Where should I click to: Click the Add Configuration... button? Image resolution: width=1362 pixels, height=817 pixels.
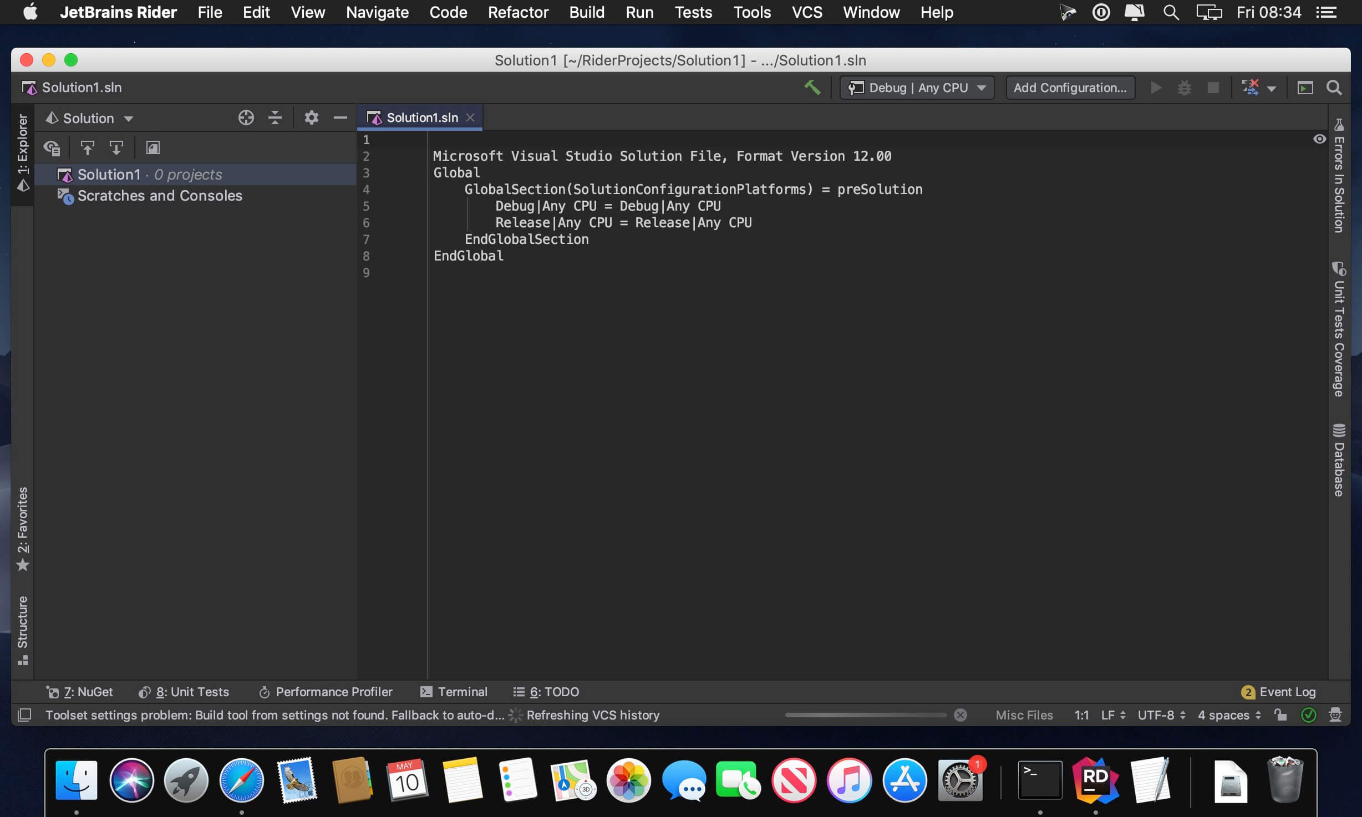coord(1070,88)
